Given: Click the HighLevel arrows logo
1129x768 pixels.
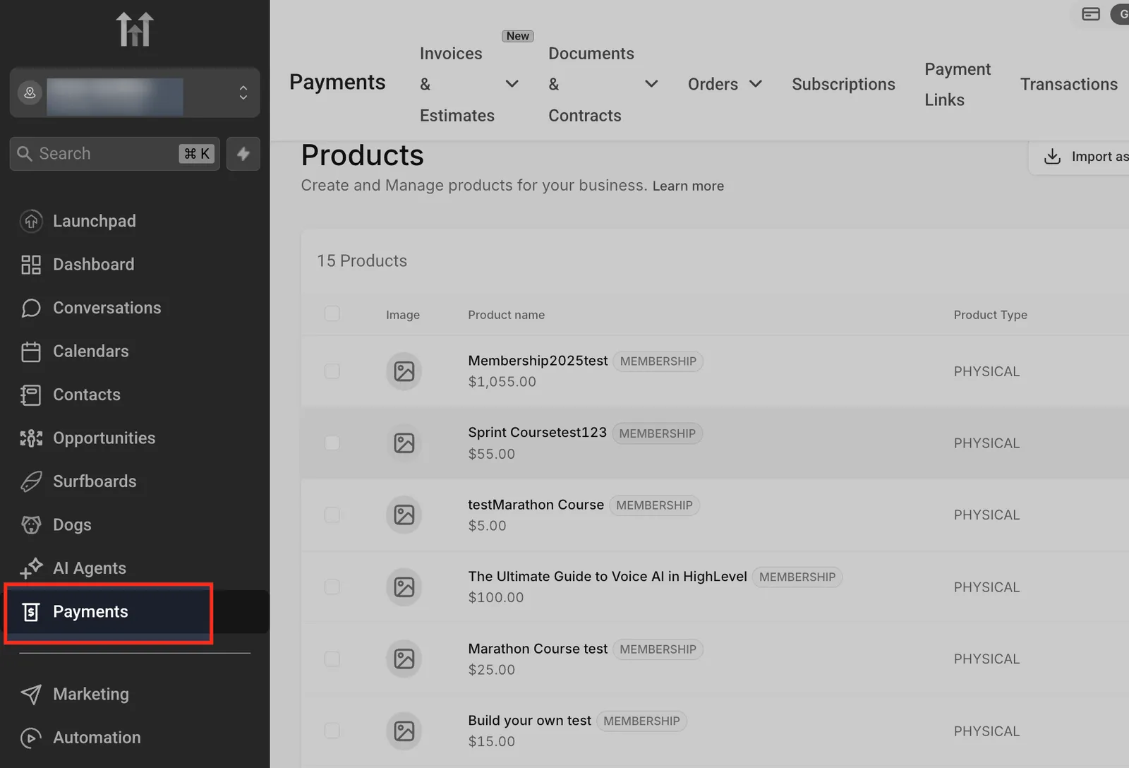Looking at the screenshot, I should click(x=134, y=30).
